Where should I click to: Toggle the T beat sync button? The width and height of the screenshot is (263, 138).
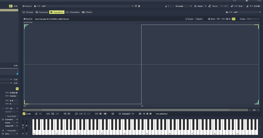[x=17, y=108]
